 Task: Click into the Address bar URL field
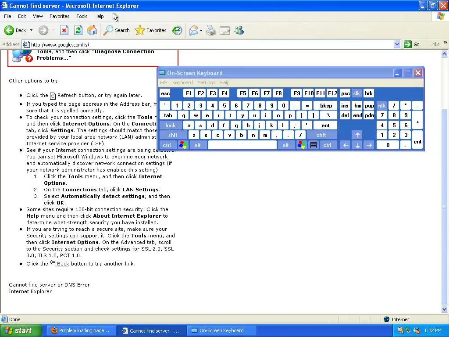(212, 44)
